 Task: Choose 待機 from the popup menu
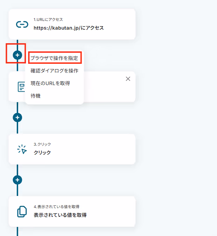point(36,96)
